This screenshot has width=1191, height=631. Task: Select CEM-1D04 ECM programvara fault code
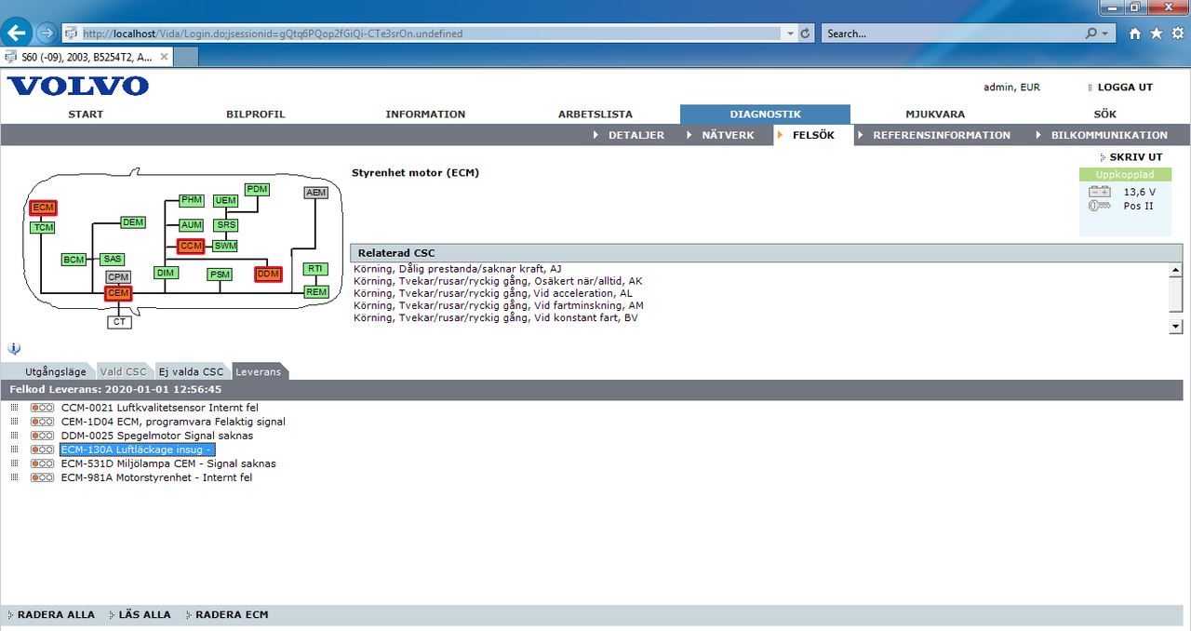pos(173,422)
